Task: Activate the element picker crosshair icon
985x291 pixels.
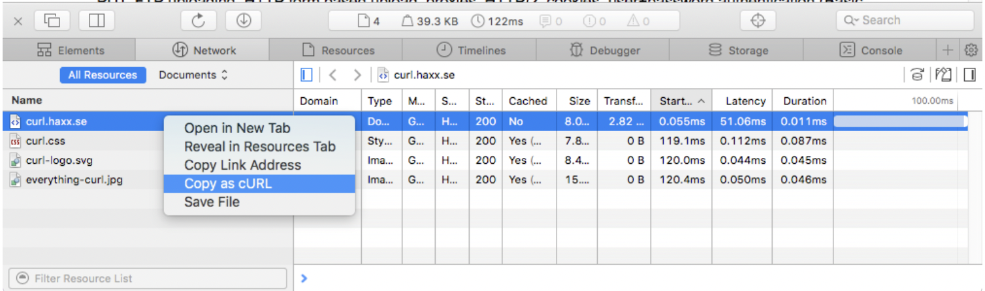Action: 757,21
